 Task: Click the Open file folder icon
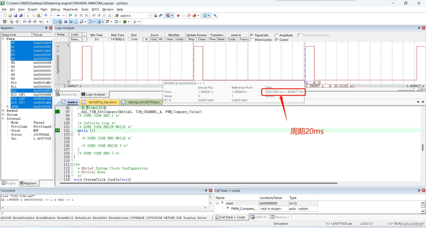pos(10,16)
